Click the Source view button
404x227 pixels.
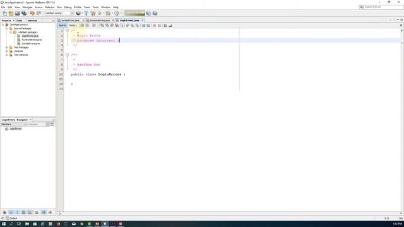click(x=62, y=25)
